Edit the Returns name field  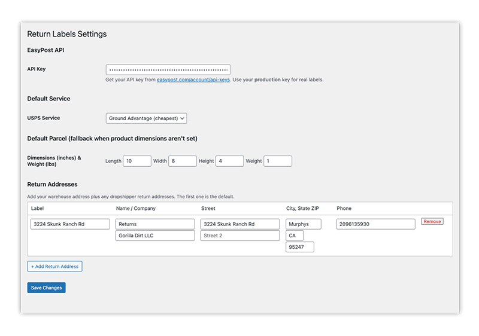pyautogui.click(x=155, y=224)
